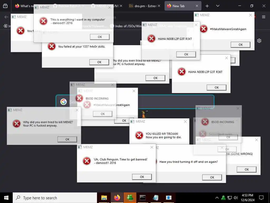Click OK in the 'You failed at your 1337 h4x0r skillz' dialog
Image resolution: width=270 pixels, height=203 pixels.
click(99, 62)
